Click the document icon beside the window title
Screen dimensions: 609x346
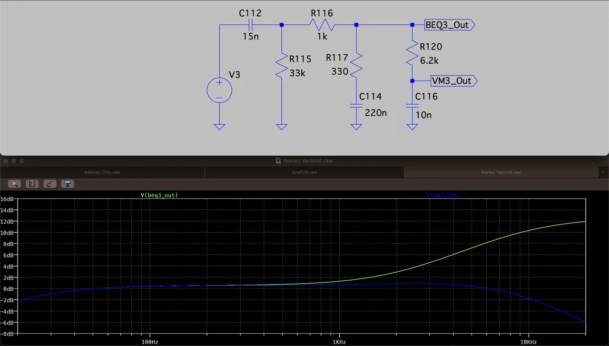(278, 161)
